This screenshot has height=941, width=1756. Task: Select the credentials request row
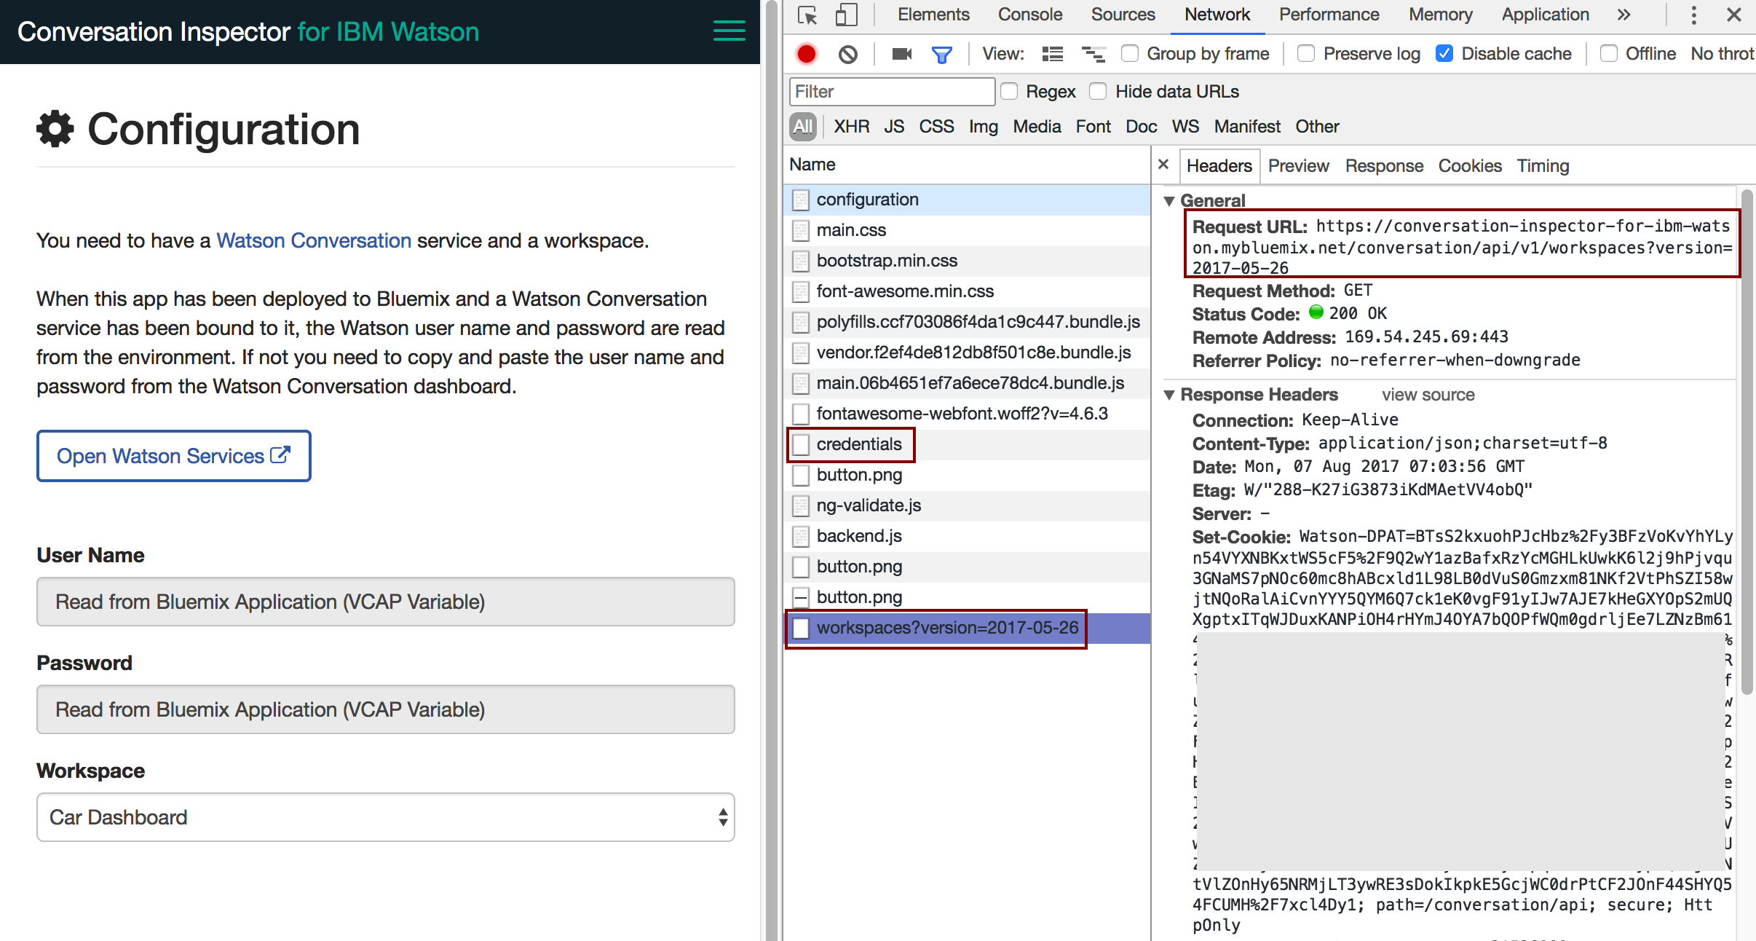pyautogui.click(x=968, y=444)
